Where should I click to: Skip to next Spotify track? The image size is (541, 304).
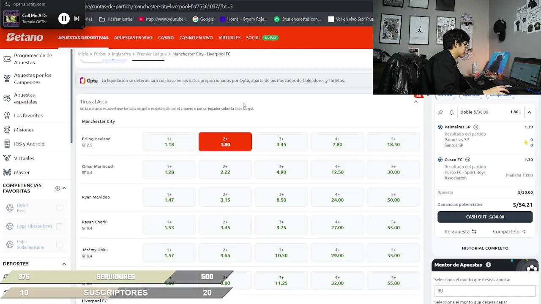point(77,19)
